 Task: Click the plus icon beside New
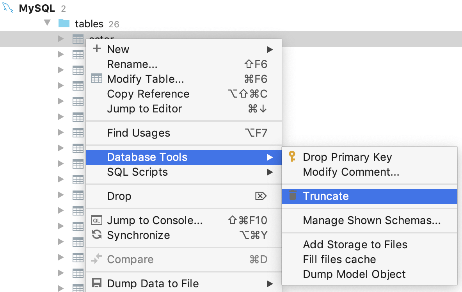(x=97, y=49)
